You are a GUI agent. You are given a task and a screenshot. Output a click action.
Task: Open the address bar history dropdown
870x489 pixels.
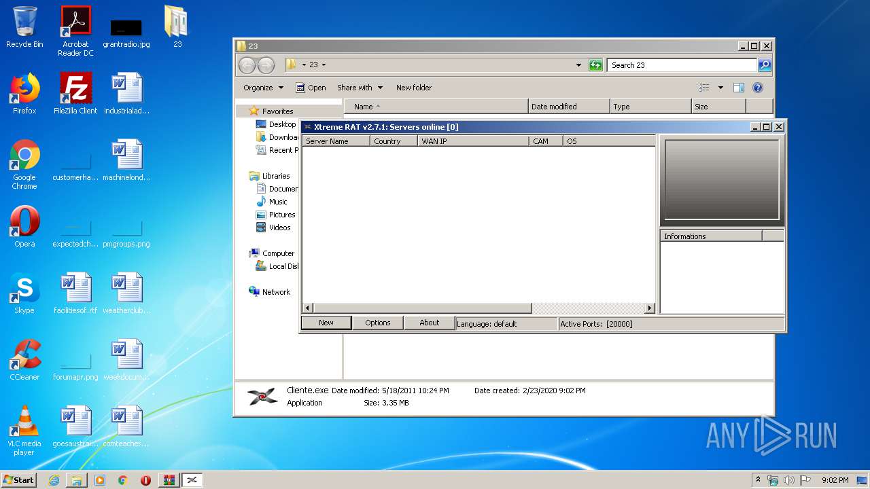(x=578, y=65)
